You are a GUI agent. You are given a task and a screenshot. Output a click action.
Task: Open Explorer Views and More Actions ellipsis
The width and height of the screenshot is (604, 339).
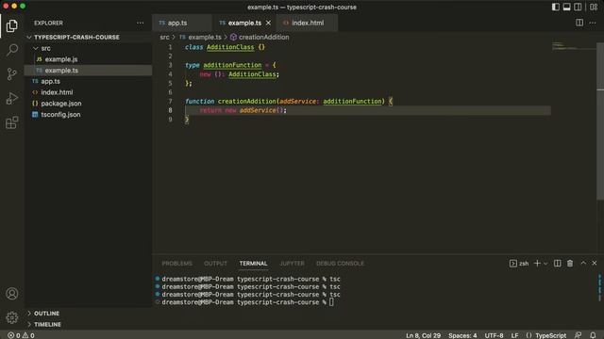(x=141, y=23)
